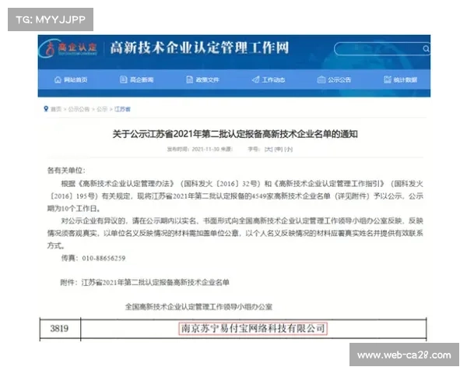Click the highlighted 南京苏宁易付宝网络科技有限公司 cell

click(252, 329)
